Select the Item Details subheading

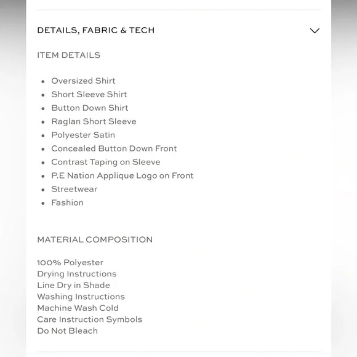(x=69, y=55)
